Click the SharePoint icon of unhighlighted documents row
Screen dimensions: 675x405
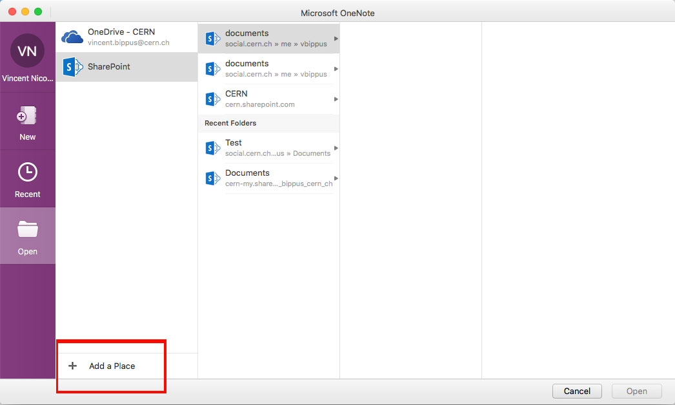[x=213, y=69]
